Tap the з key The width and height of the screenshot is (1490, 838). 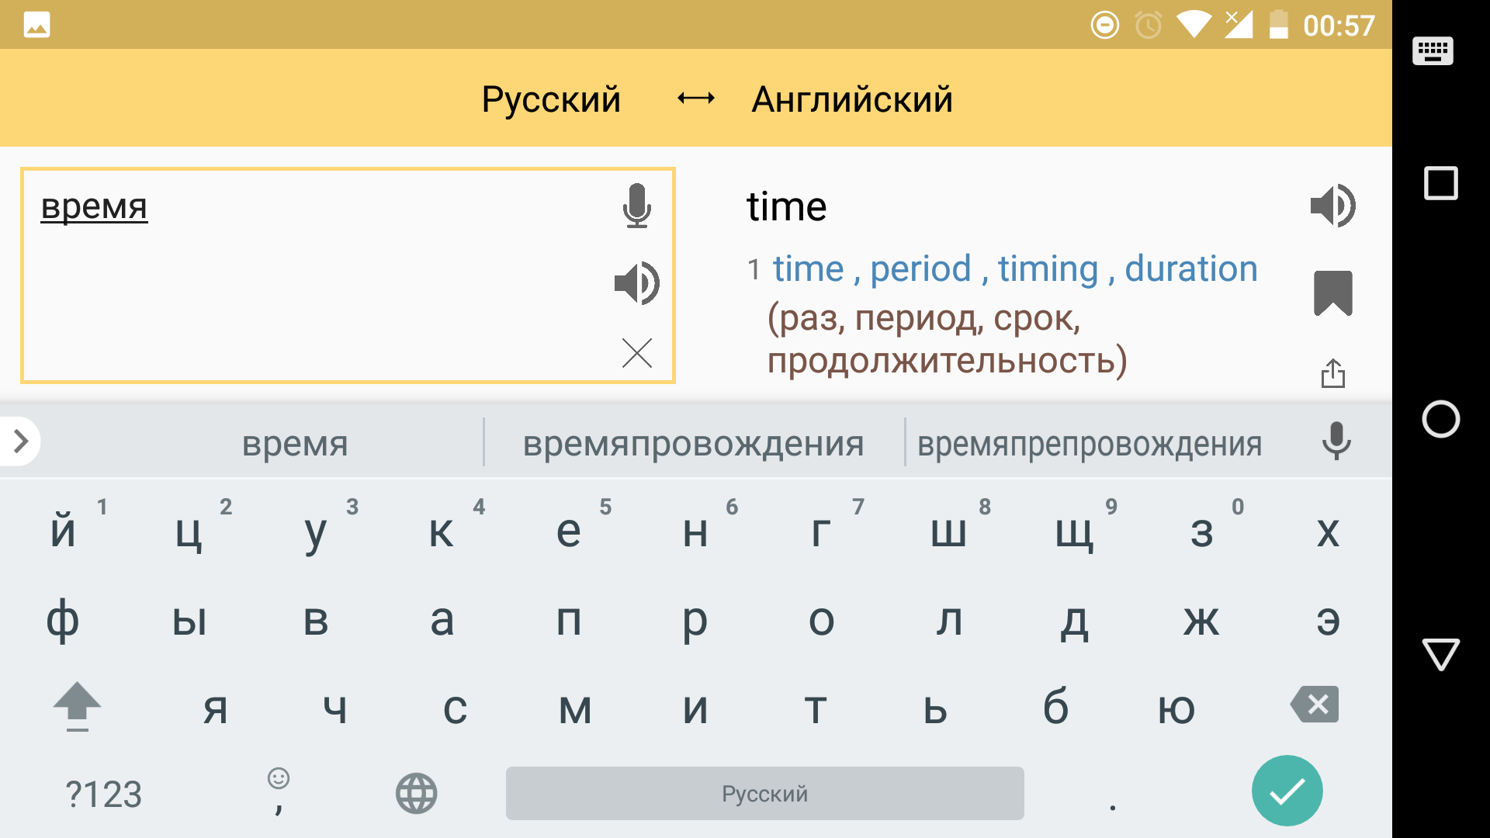coord(1201,532)
